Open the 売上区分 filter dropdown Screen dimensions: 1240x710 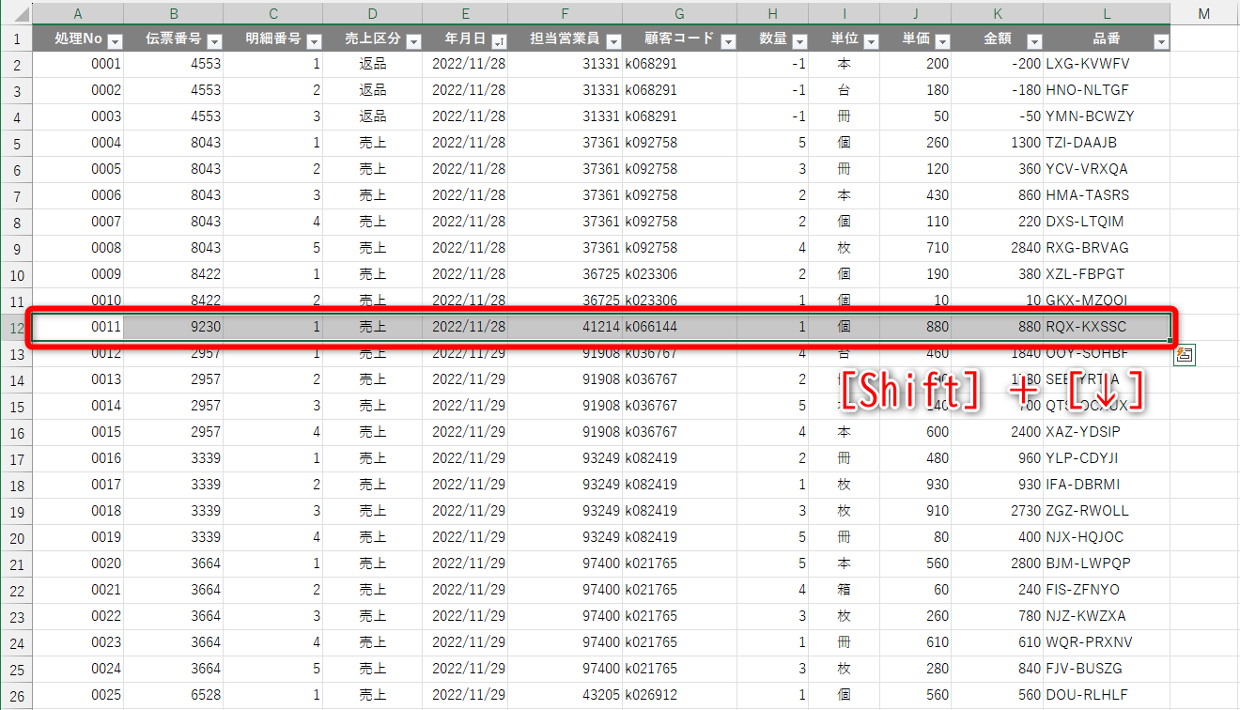(413, 41)
